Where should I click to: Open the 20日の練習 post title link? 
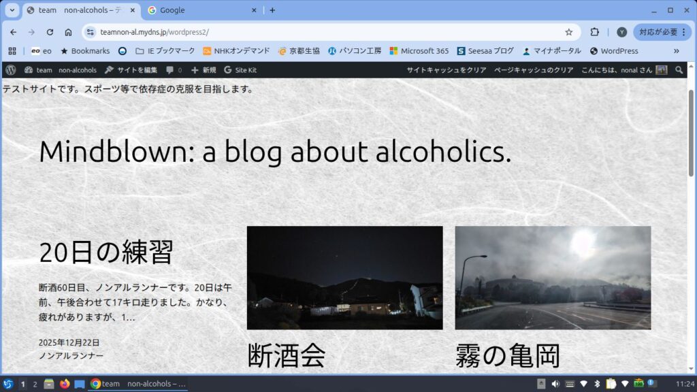[x=106, y=252]
